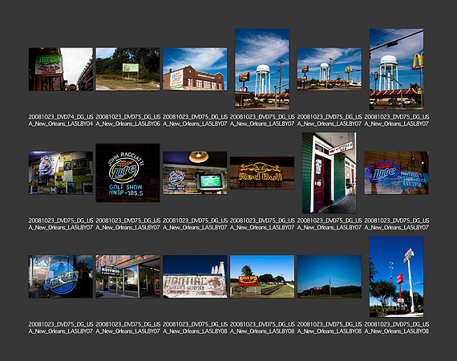This screenshot has height=361, width=457.
Task: Click the caption under the Red Bull photo
Action: 262,224
